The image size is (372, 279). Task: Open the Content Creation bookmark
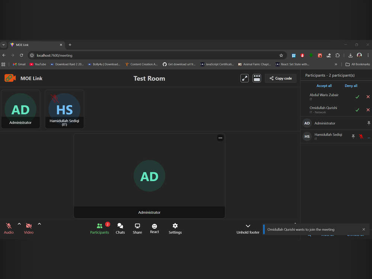141,64
